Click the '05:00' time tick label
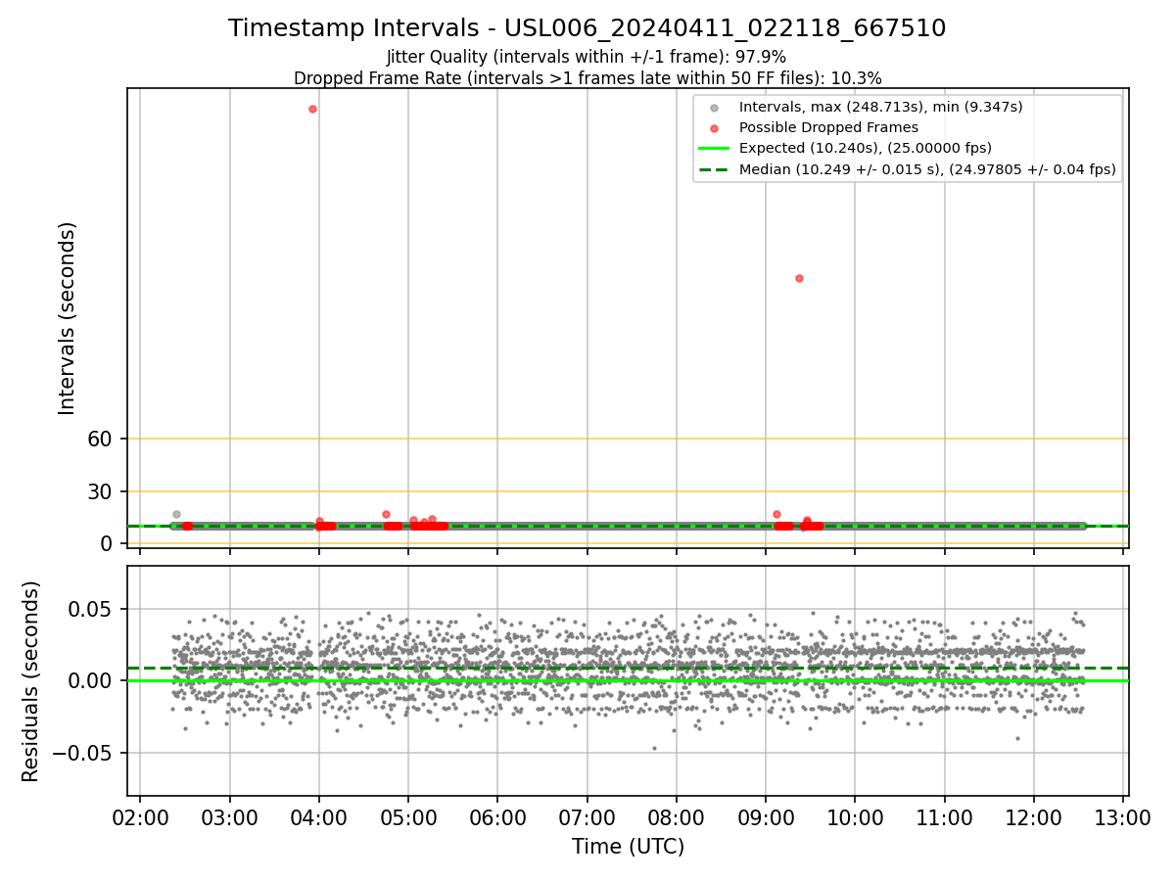This screenshot has width=1175, height=881. point(408,817)
